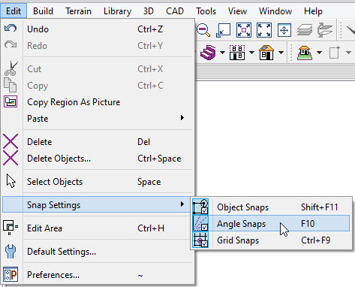
Task: Select the Fill Window zoom icon
Action: point(264,30)
